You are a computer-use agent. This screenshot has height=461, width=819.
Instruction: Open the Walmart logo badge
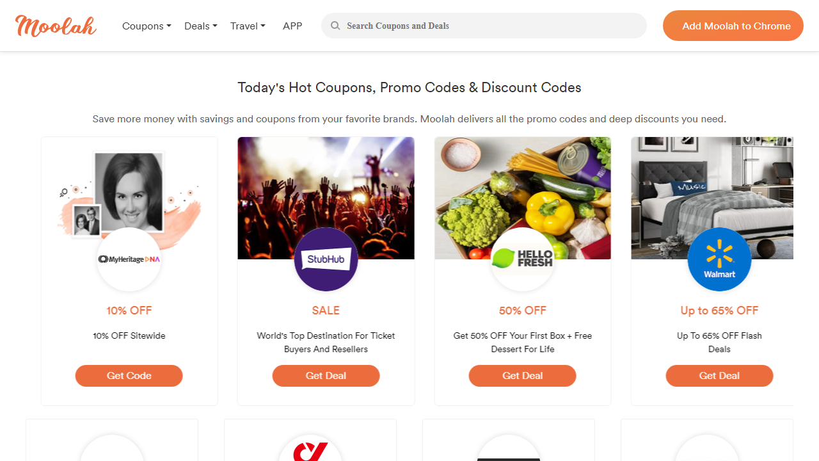click(x=719, y=259)
